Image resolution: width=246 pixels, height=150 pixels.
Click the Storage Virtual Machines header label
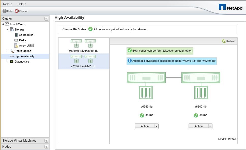coord(19,141)
